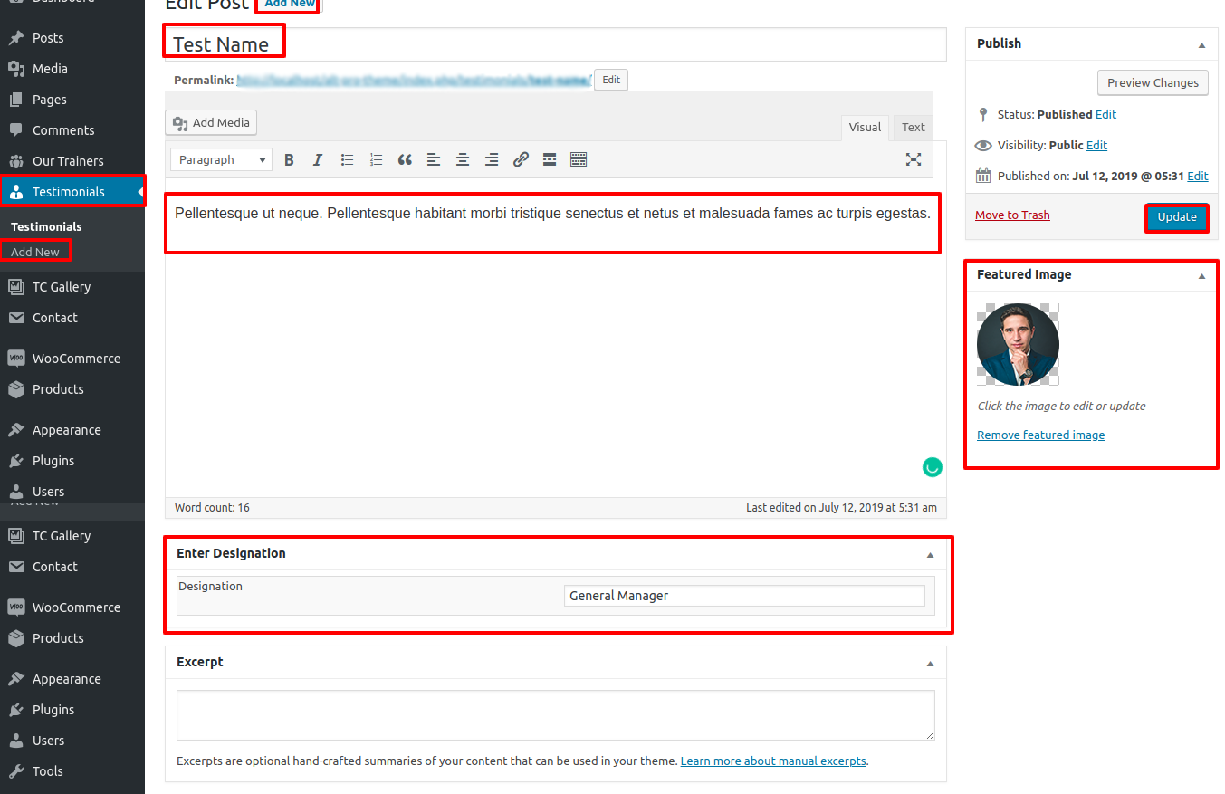Collapse the Publish panel

coord(1201,44)
